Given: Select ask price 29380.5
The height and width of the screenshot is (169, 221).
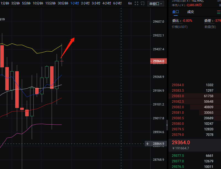Looking at the screenshot, I should coord(178,118).
